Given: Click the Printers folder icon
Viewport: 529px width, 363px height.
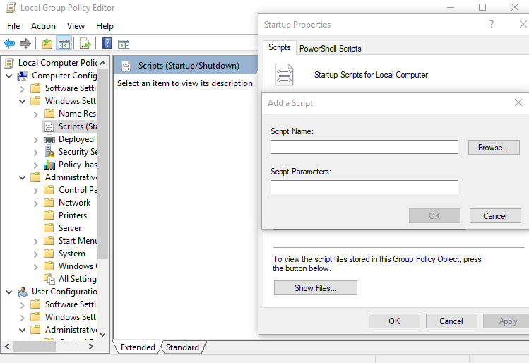Looking at the screenshot, I should [x=49, y=215].
